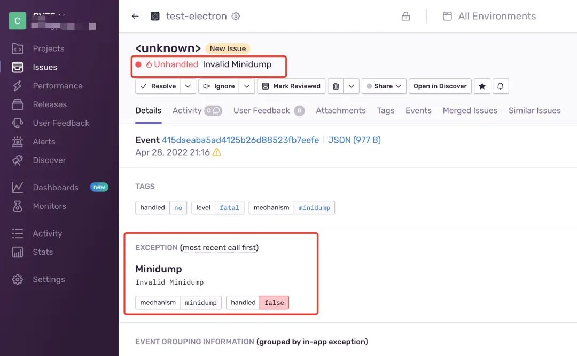
Task: Click the New Issue badge
Action: pos(228,48)
